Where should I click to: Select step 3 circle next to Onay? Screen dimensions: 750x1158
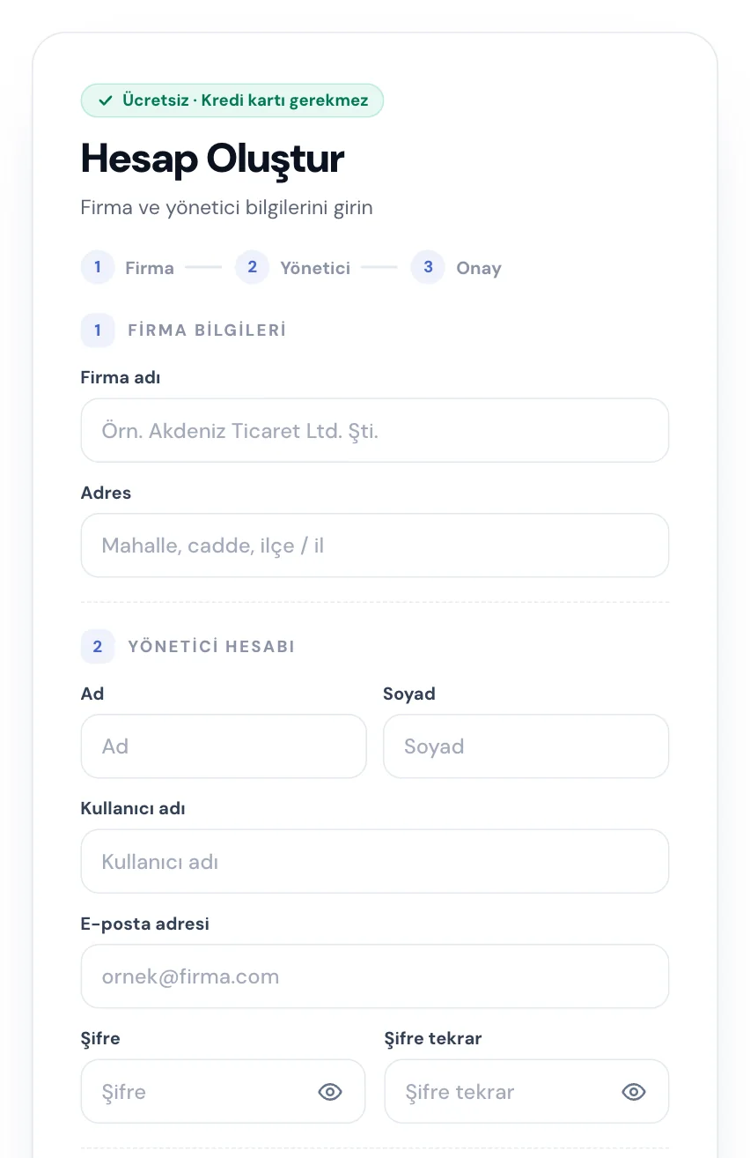pos(428,267)
